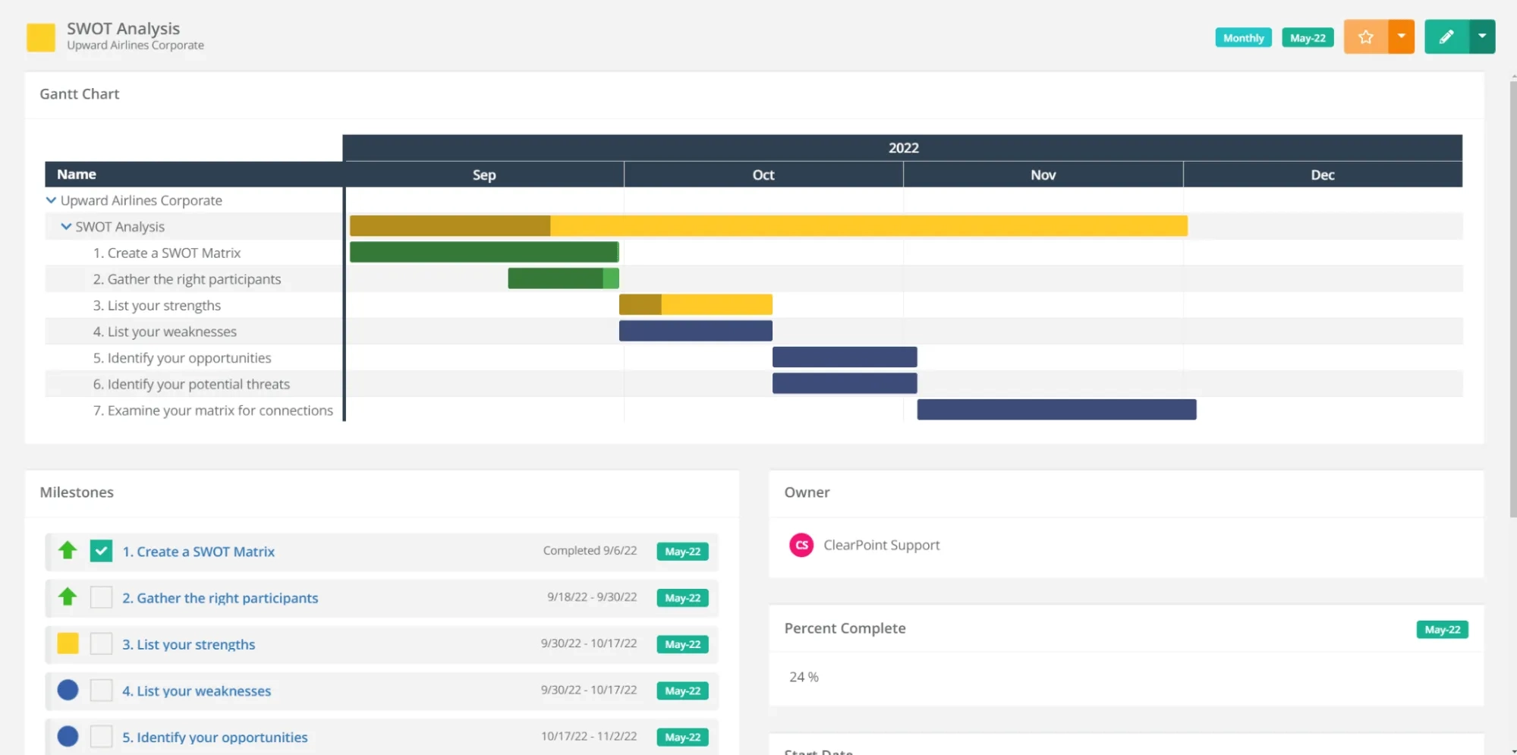Click the star favorite icon
The image size is (1517, 755).
[1365, 37]
